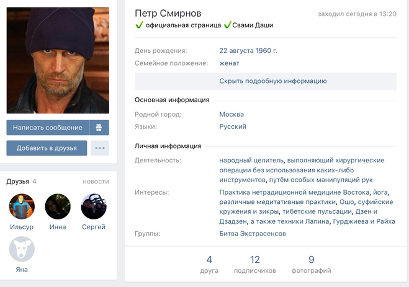Open Сергей's friend avatar
Screen dimensions: 409x287
pyautogui.click(x=94, y=206)
